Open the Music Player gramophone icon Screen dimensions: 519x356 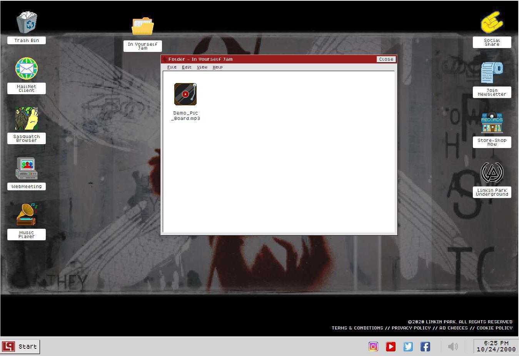(27, 215)
